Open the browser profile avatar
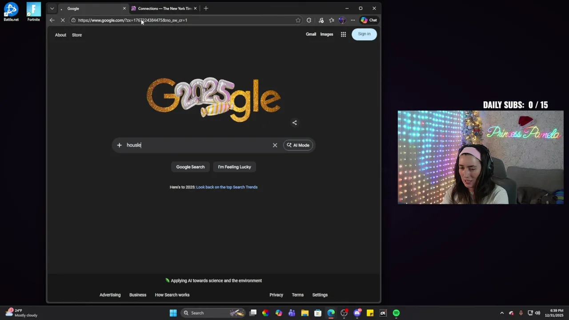Screen dimensions: 569x320 click(x=342, y=20)
